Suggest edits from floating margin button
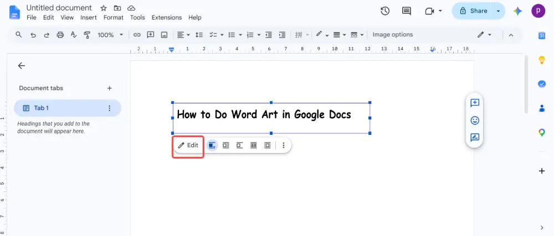The image size is (554, 236). (475, 138)
